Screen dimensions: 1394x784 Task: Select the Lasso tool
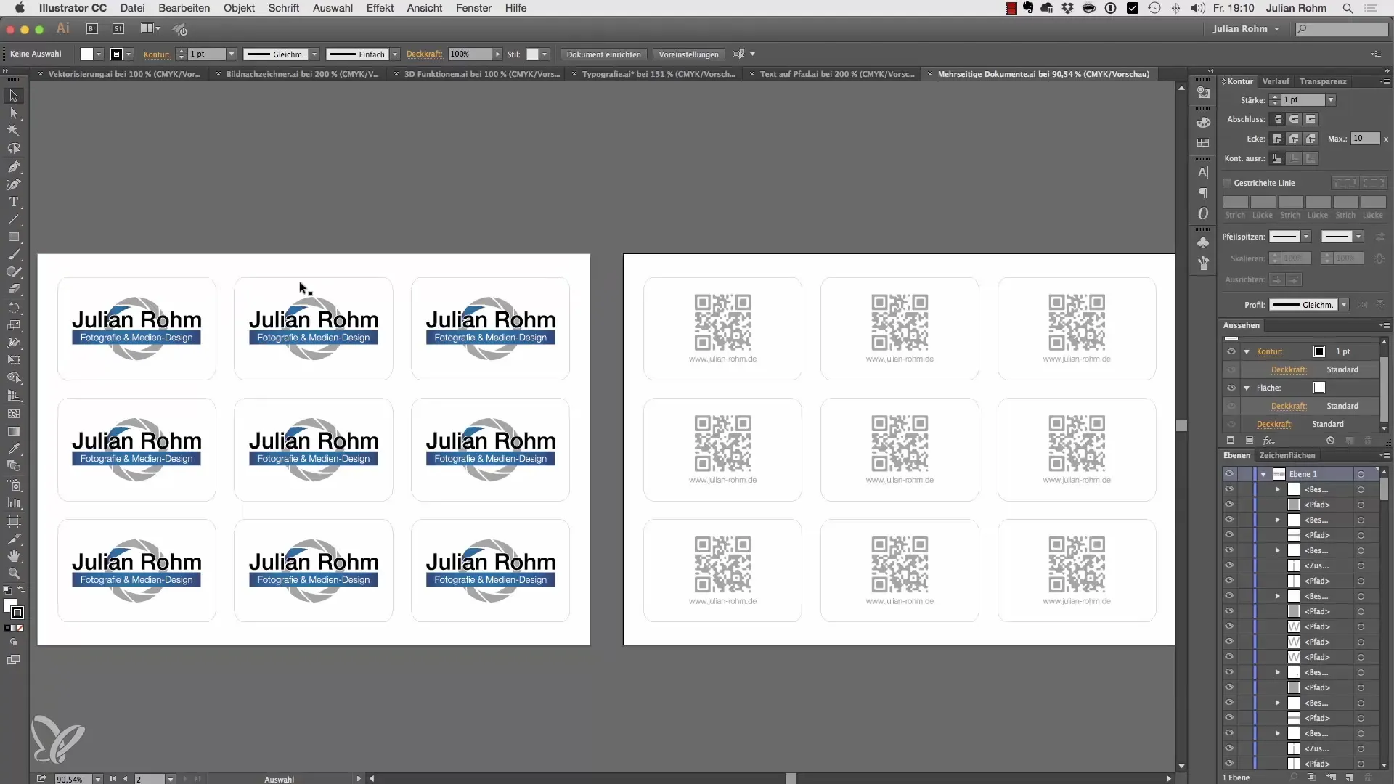point(13,149)
